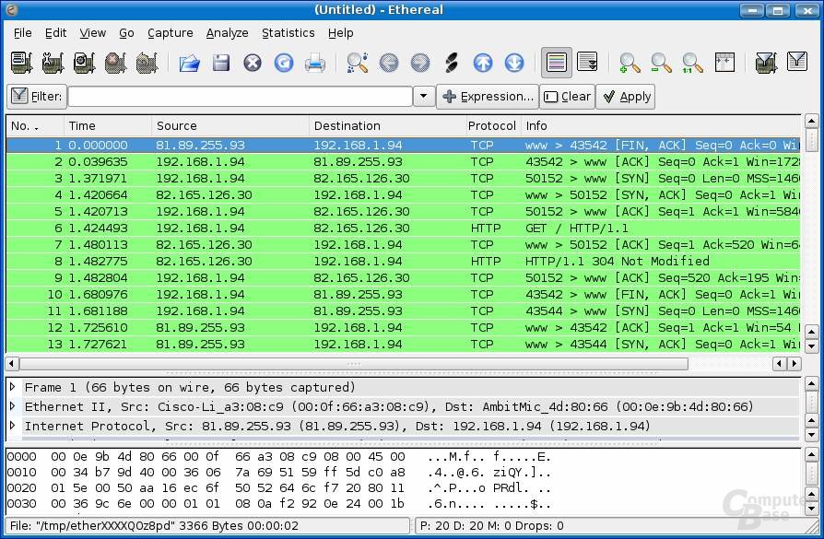
Task: Click the Expression... button
Action: 488,97
